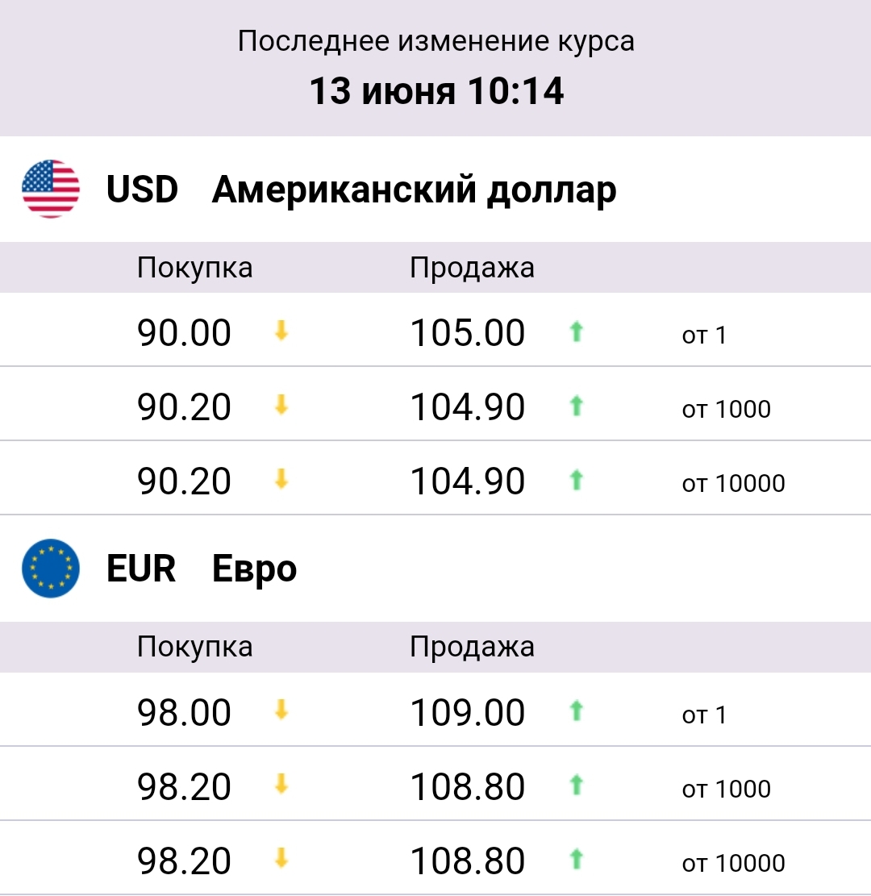Click the USA flag icon
Viewport: 871px width, 896px height.
[x=50, y=189]
